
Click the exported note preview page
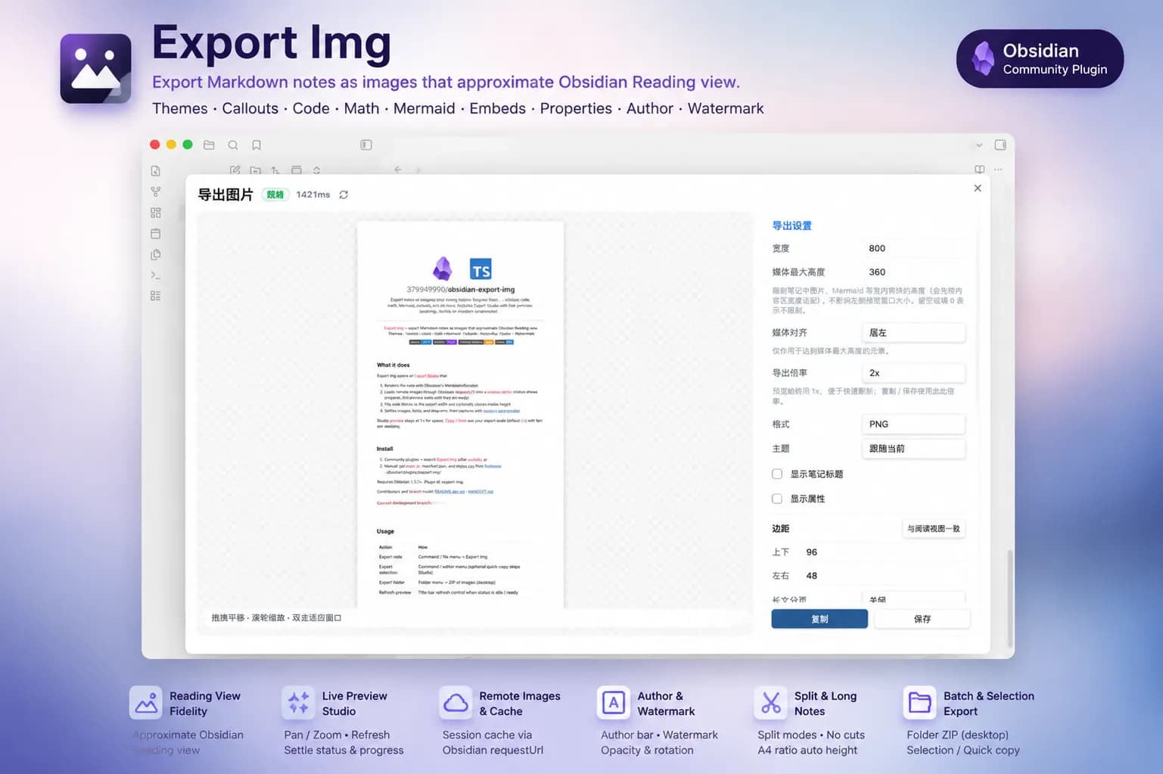click(x=460, y=415)
